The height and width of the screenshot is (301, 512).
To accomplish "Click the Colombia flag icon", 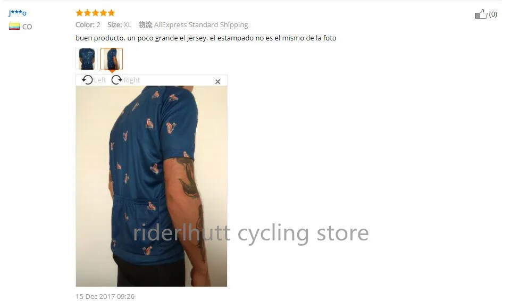I will 14,27.
